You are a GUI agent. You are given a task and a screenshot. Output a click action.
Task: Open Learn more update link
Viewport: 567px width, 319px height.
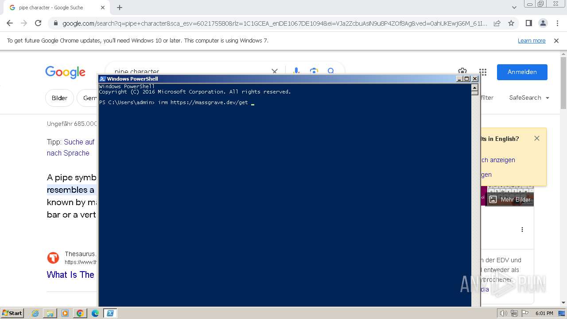pyautogui.click(x=532, y=41)
